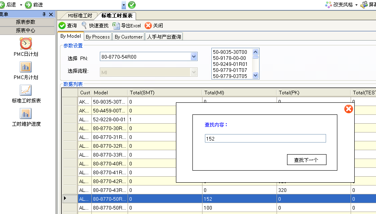Select the 人手与产出查询 tab
Screen dimensions: 376x214
(164, 37)
